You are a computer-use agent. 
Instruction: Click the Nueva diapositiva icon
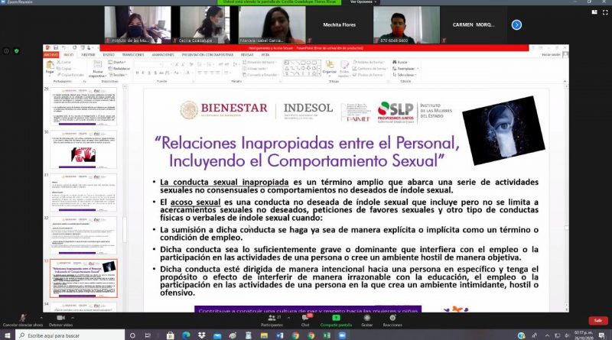tap(98, 67)
